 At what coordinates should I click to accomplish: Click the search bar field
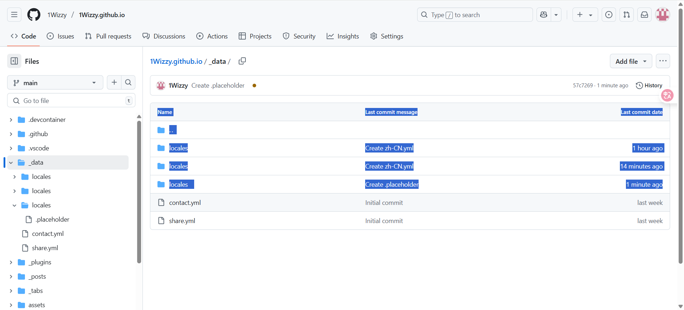click(x=475, y=15)
